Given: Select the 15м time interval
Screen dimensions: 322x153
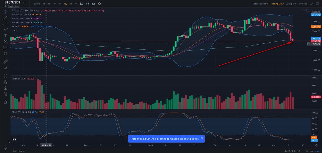Looking at the screenshot, I should [50, 4].
